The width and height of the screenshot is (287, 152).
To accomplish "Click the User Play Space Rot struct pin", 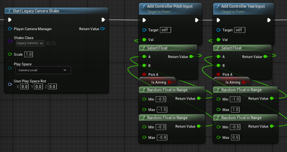I will [x=10, y=84].
